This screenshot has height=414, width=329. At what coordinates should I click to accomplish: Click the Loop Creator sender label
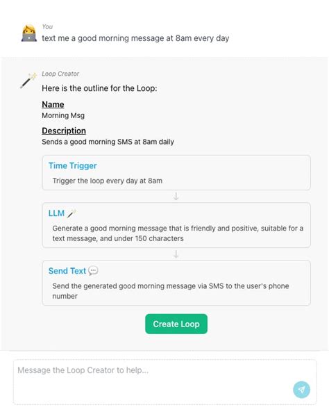[x=60, y=74]
